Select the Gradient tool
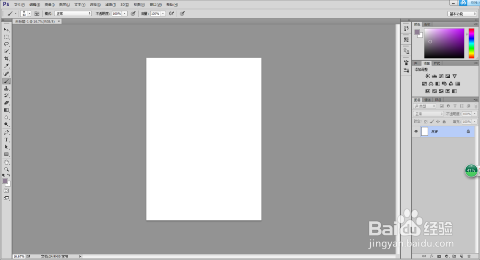Viewport: 480px width, 260px height. [x=6, y=110]
